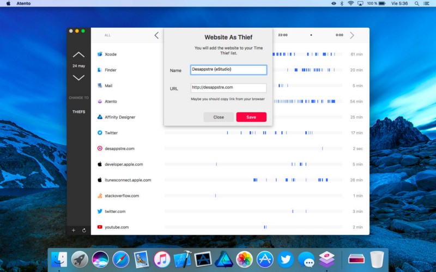
Task: Click the battery 100 % indicator
Action: pos(376,3)
